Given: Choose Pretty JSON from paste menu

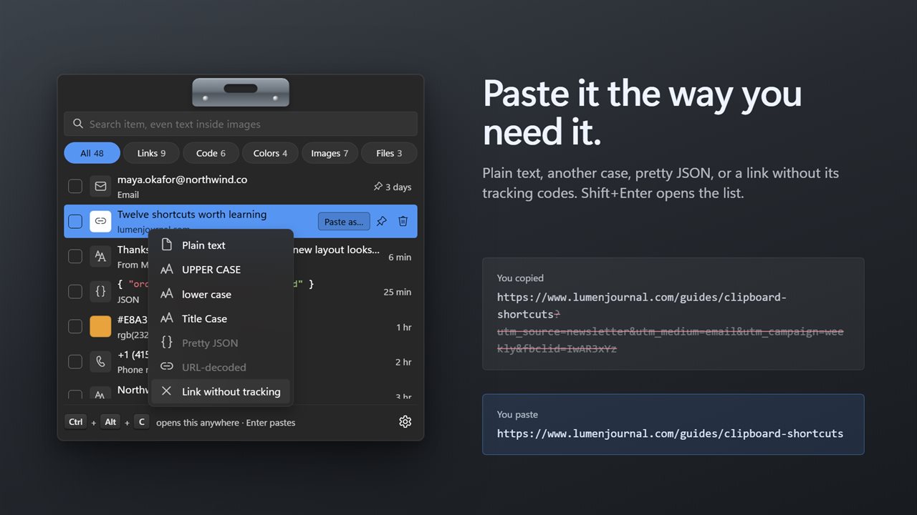Looking at the screenshot, I should [221, 343].
